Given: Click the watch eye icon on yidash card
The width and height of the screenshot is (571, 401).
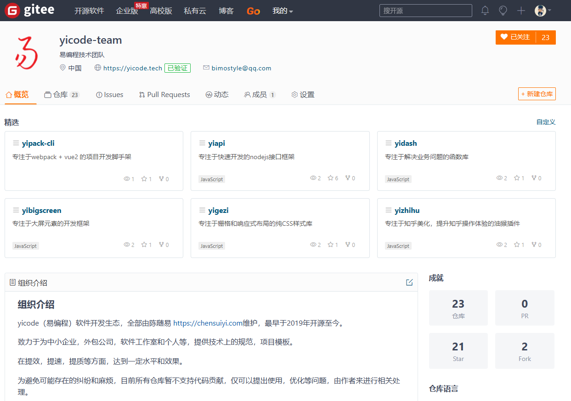Looking at the screenshot, I should (500, 178).
